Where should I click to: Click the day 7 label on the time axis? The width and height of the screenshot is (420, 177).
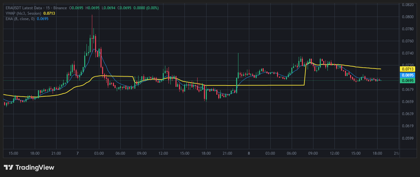pos(78,153)
